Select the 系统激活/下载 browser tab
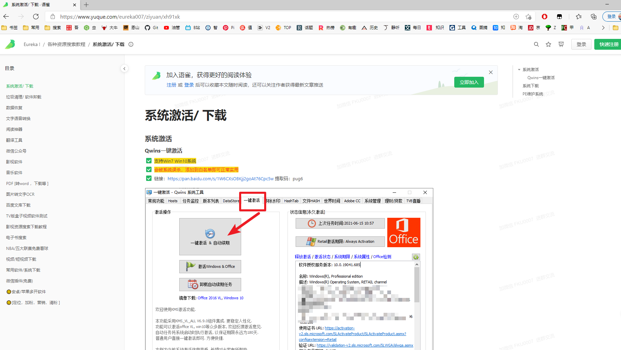 coord(40,5)
